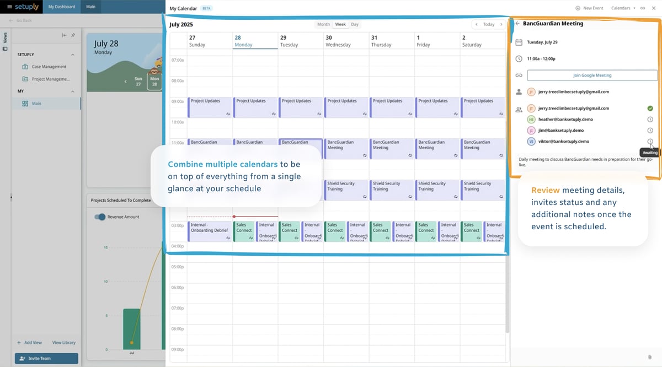Click the awaiting clock icon for viktor
662x367 pixels.
click(x=650, y=142)
